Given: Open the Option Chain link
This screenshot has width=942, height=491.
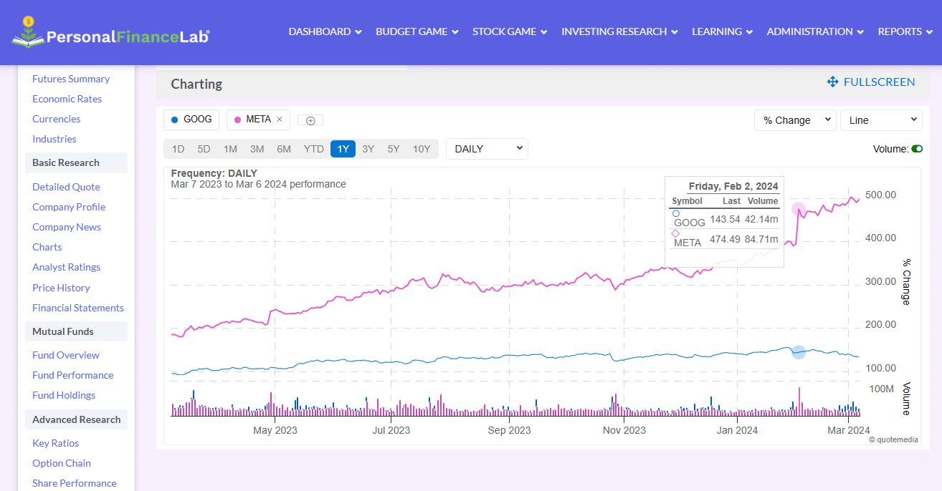Looking at the screenshot, I should pos(62,463).
